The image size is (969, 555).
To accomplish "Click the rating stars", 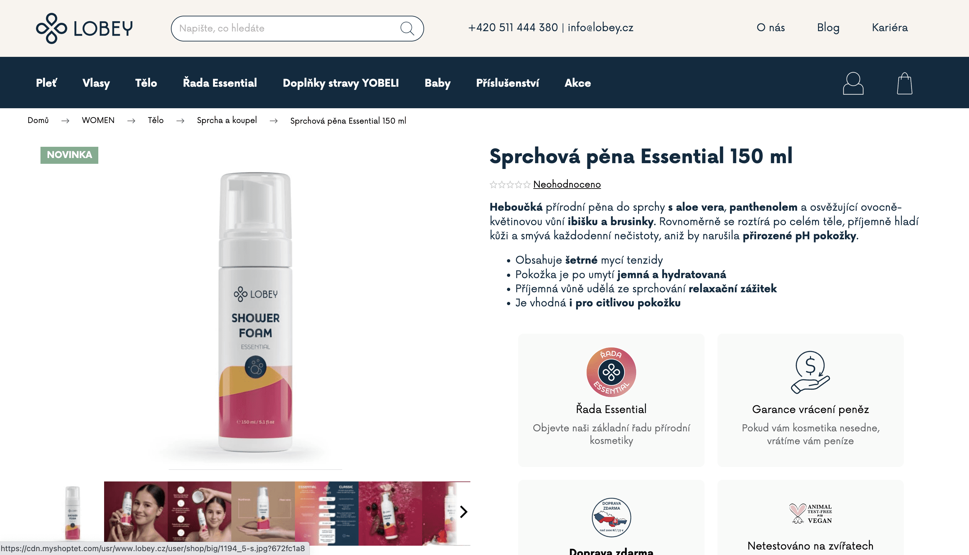I will pyautogui.click(x=510, y=185).
